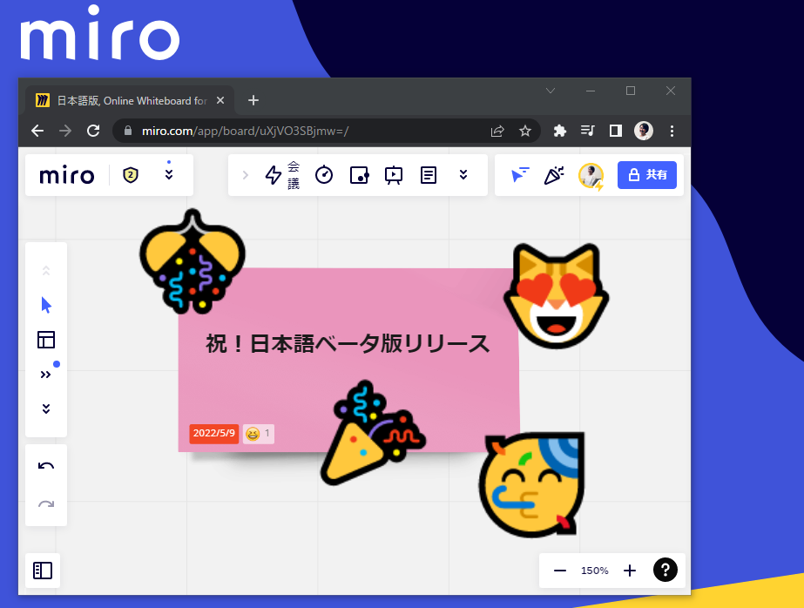Viewport: 804px width, 608px height.
Task: Open the lightning bolt meeting activities icon
Action: tap(274, 175)
